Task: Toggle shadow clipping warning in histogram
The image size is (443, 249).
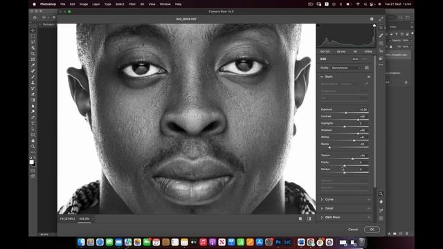Action: click(x=318, y=26)
